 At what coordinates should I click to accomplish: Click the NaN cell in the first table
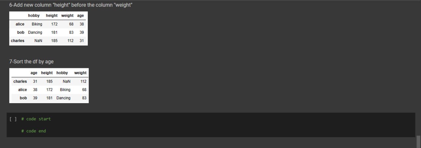(38, 41)
